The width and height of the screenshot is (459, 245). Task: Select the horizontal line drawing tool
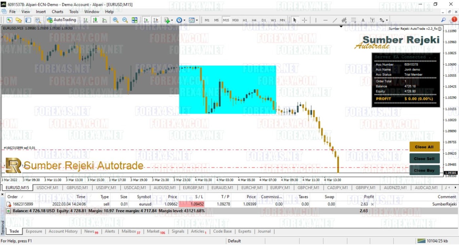pyautogui.click(x=325, y=20)
